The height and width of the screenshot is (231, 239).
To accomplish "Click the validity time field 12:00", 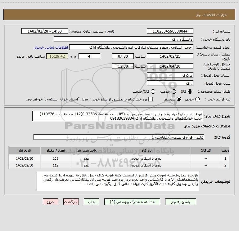I will pyautogui.click(x=123, y=66).
